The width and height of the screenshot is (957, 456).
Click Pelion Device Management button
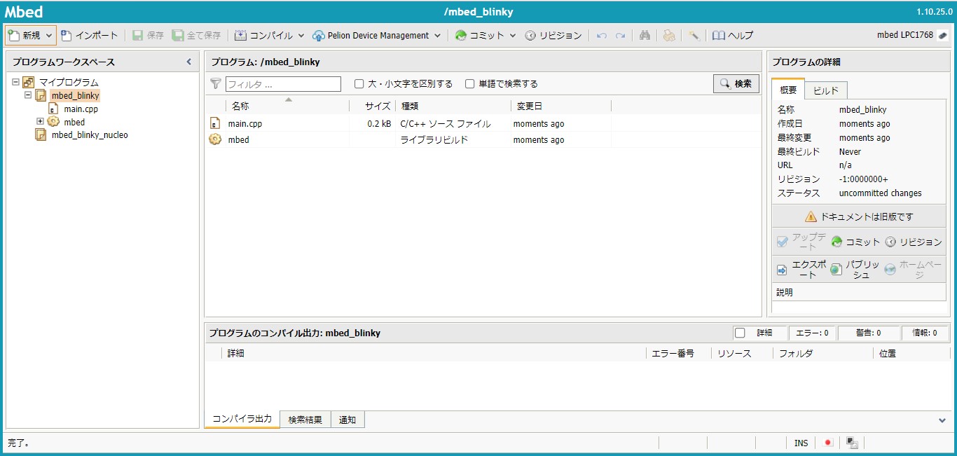pos(371,35)
